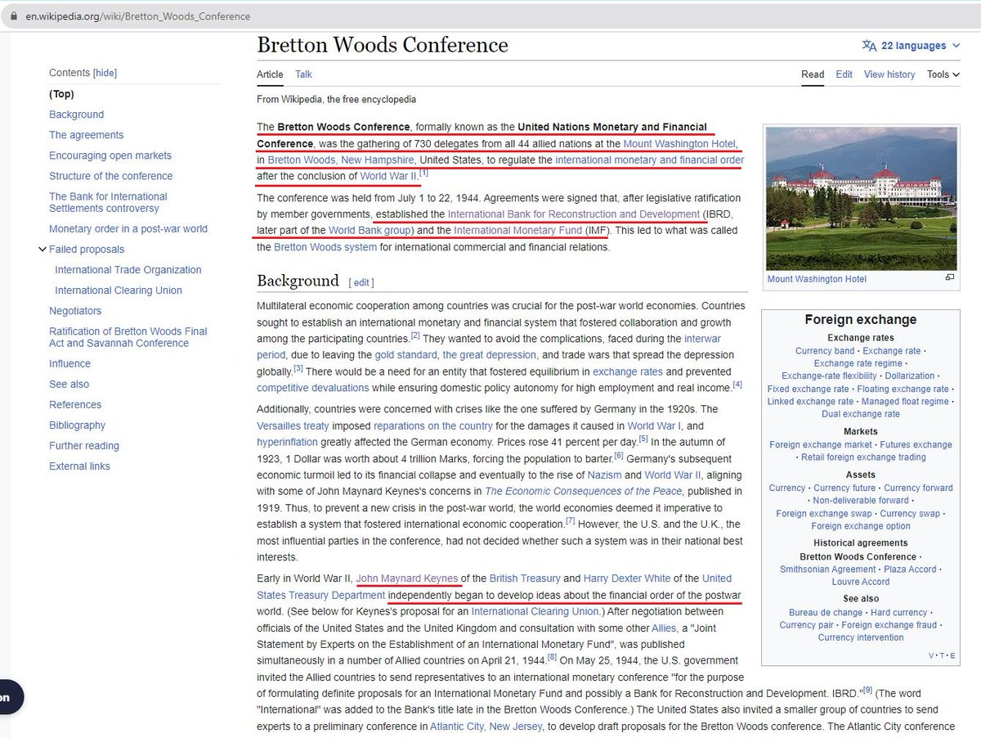The image size is (981, 738).
Task: Open the Versailles treaty link
Action: (293, 426)
